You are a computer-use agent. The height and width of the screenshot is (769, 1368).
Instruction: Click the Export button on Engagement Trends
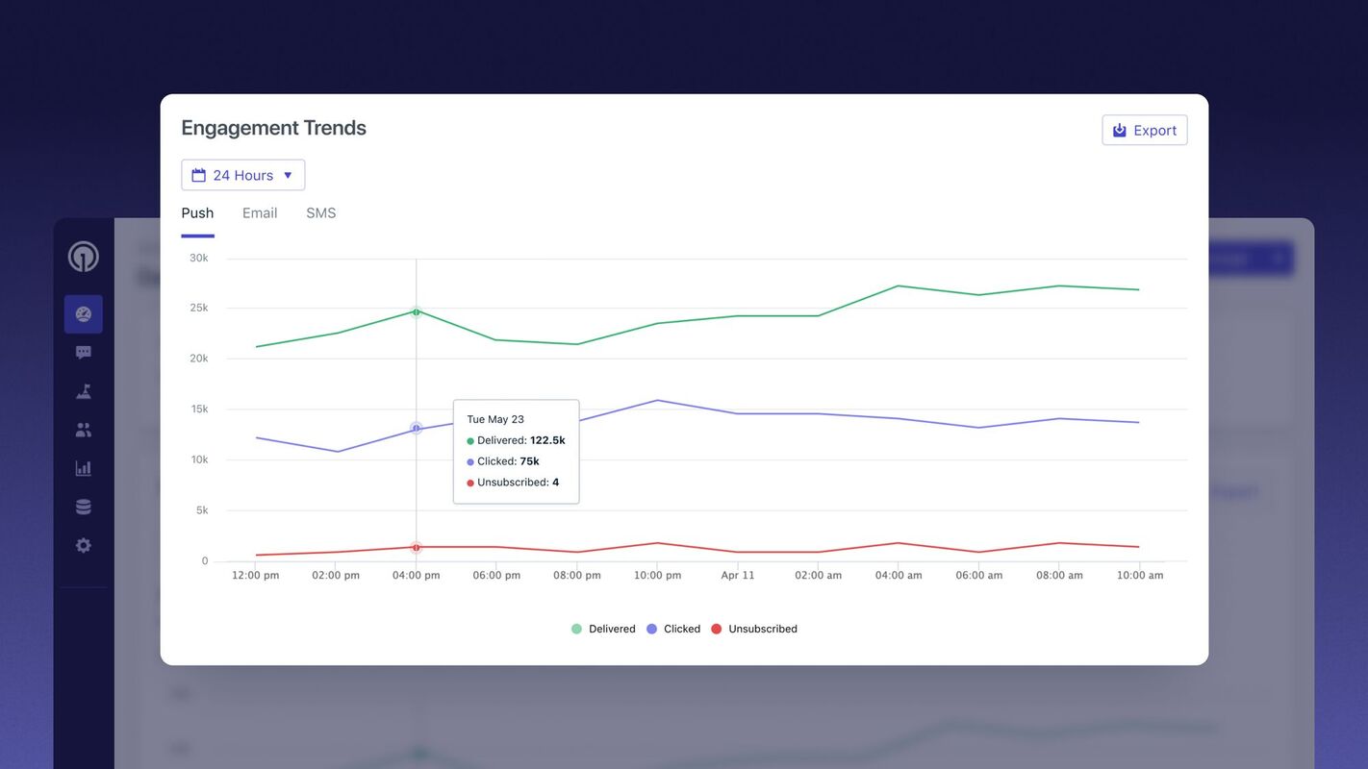tap(1145, 130)
